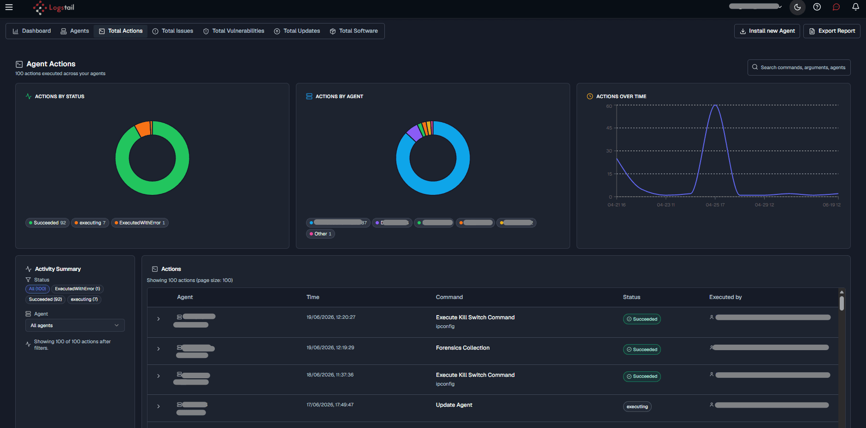The width and height of the screenshot is (866, 428).
Task: Expand the Forensics Collection action row
Action: tap(158, 349)
